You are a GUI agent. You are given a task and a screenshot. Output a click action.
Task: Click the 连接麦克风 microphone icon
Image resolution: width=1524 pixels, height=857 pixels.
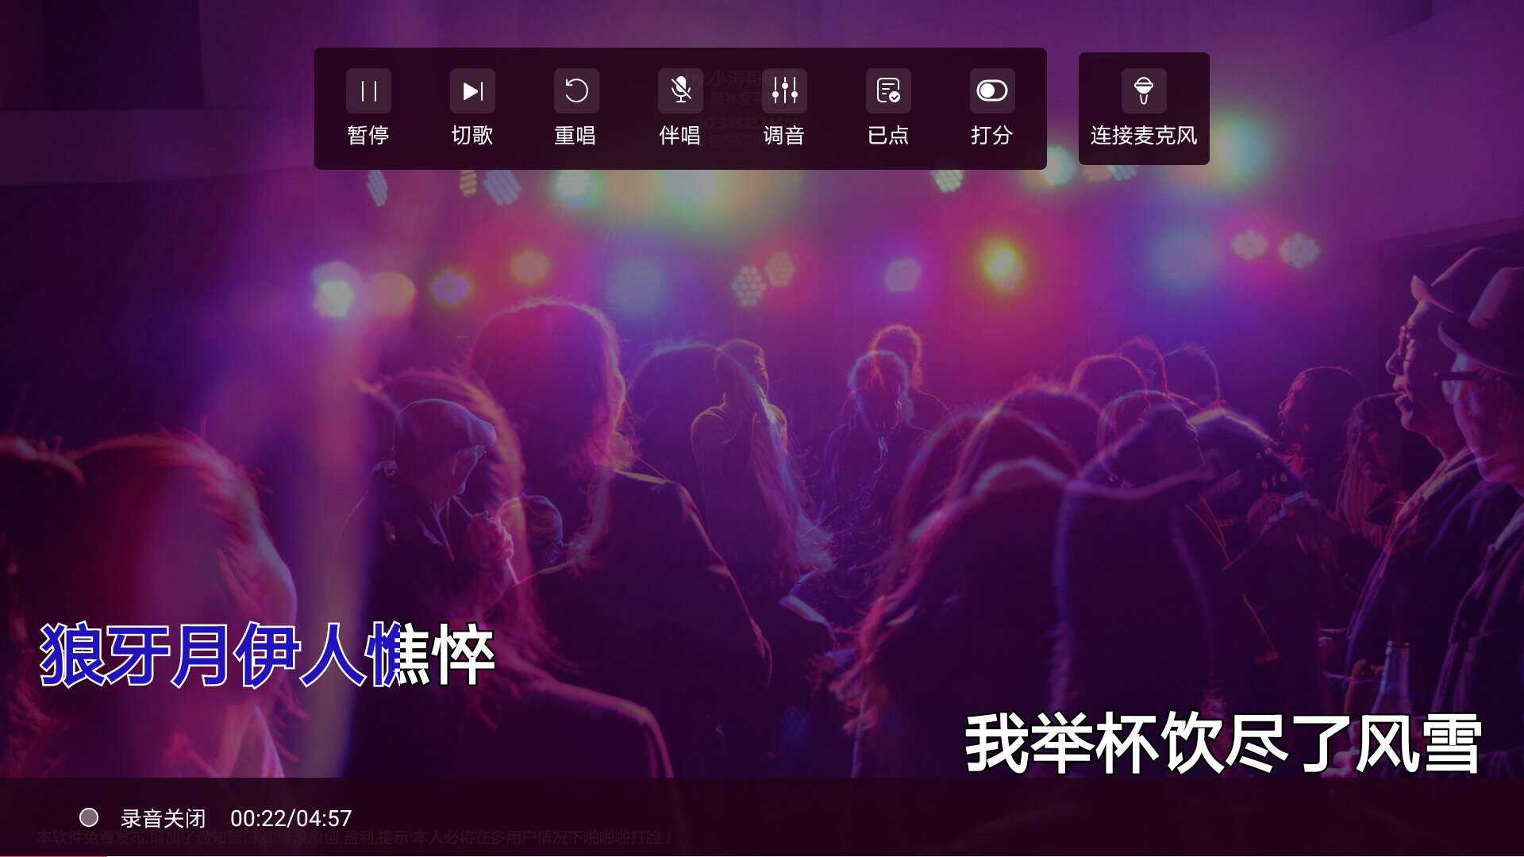coord(1144,89)
